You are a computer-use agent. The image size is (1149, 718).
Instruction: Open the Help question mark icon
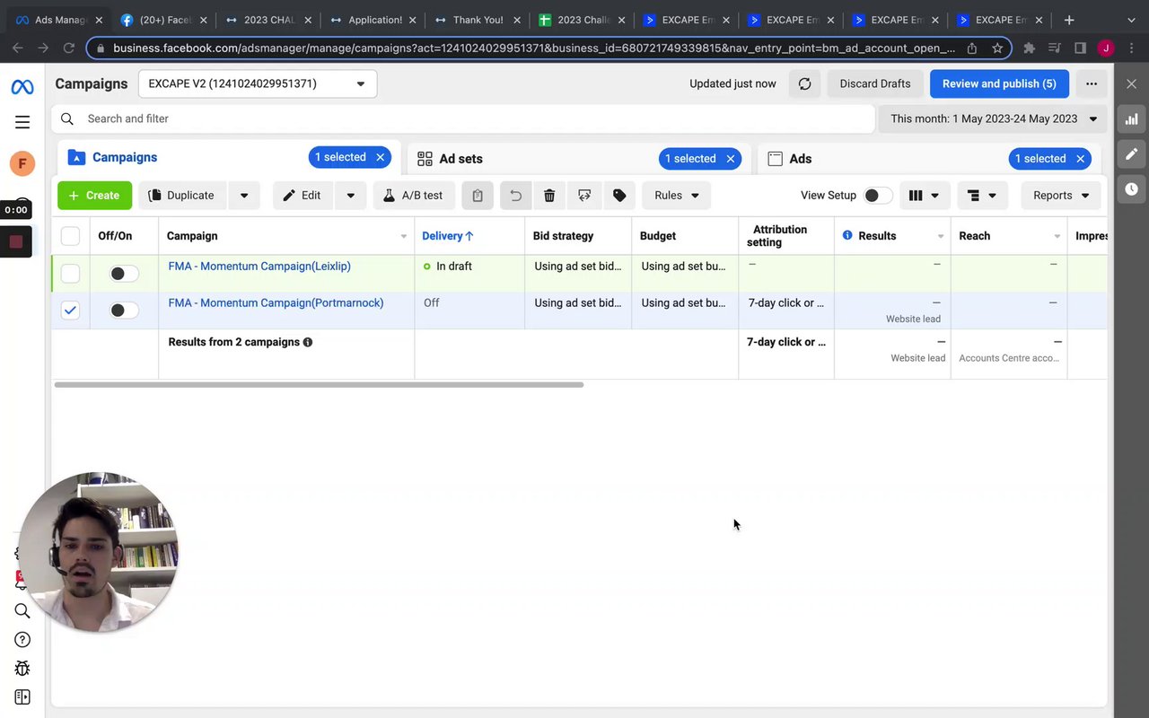click(22, 640)
